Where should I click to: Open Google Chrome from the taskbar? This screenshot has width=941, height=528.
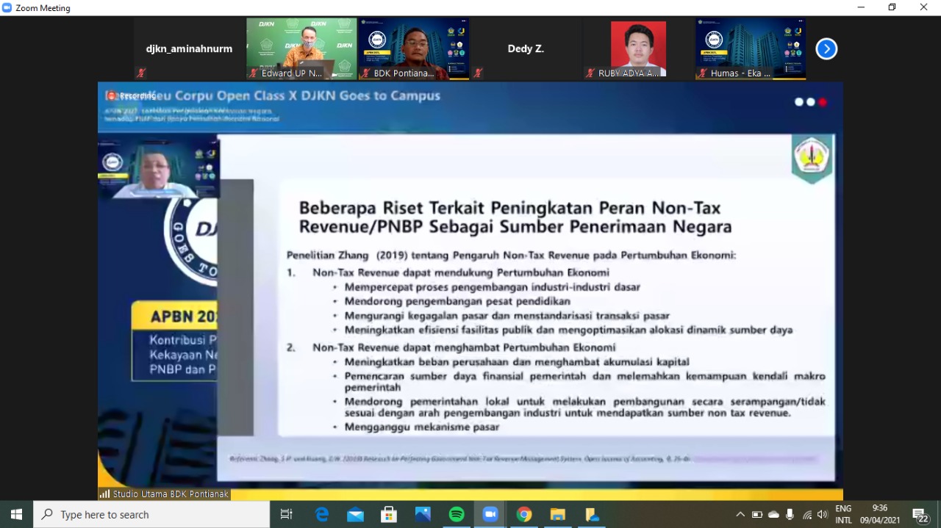point(524,515)
